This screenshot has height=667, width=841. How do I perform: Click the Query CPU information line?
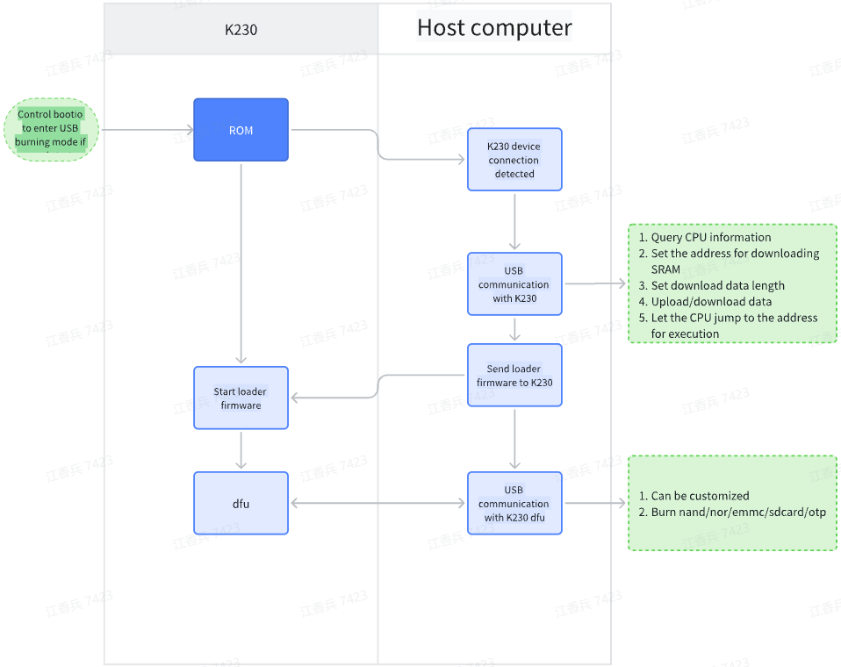click(x=710, y=237)
